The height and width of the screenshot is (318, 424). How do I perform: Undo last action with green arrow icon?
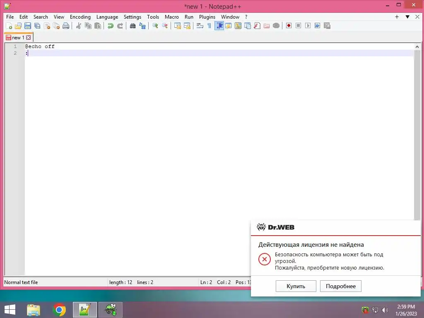[110, 26]
